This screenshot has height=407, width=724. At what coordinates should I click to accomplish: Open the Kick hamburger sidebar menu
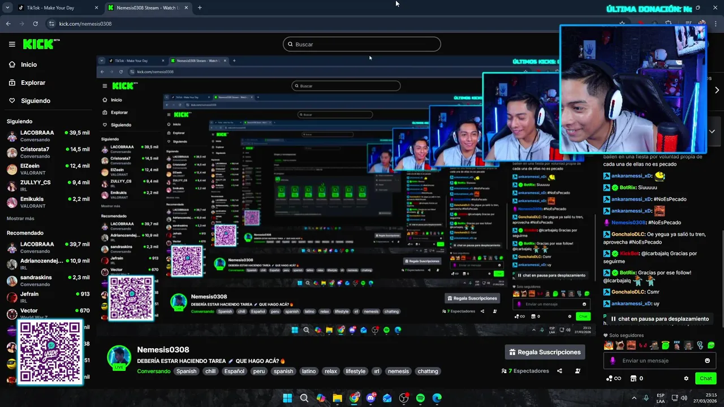click(12, 44)
